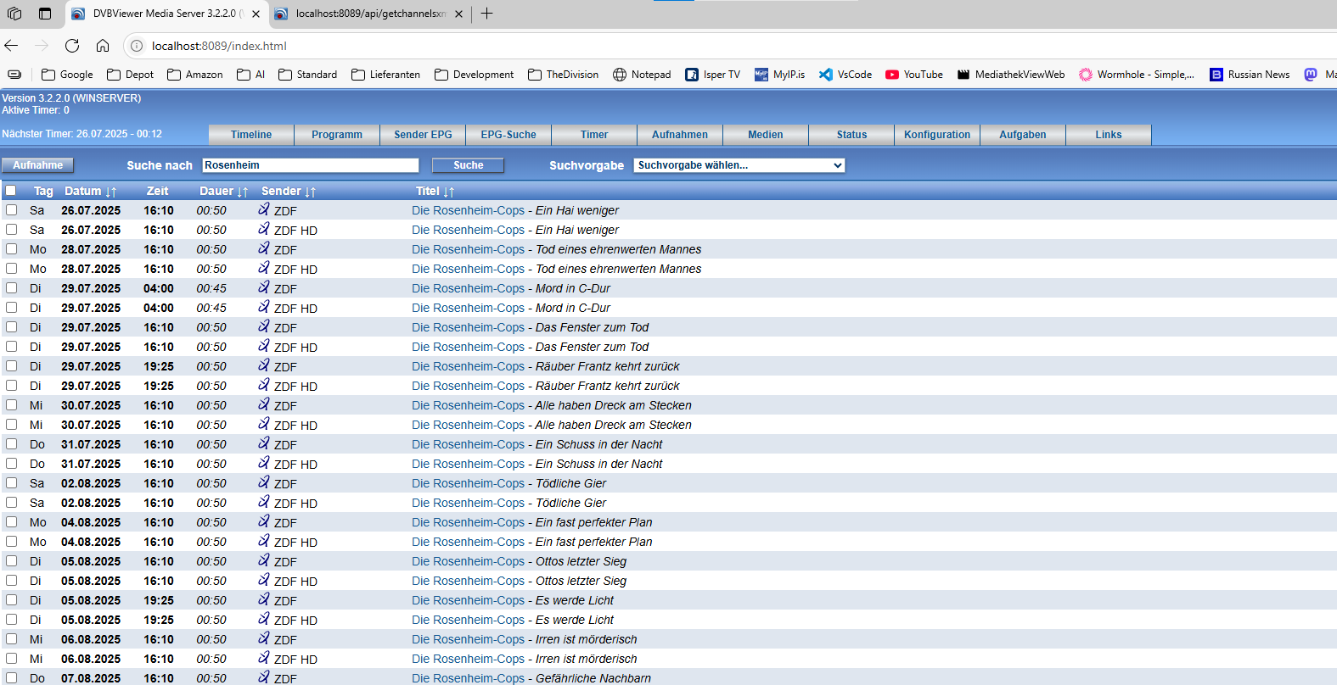The width and height of the screenshot is (1337, 685).
Task: Toggle the select-all checkbox in table header
Action: click(x=11, y=191)
